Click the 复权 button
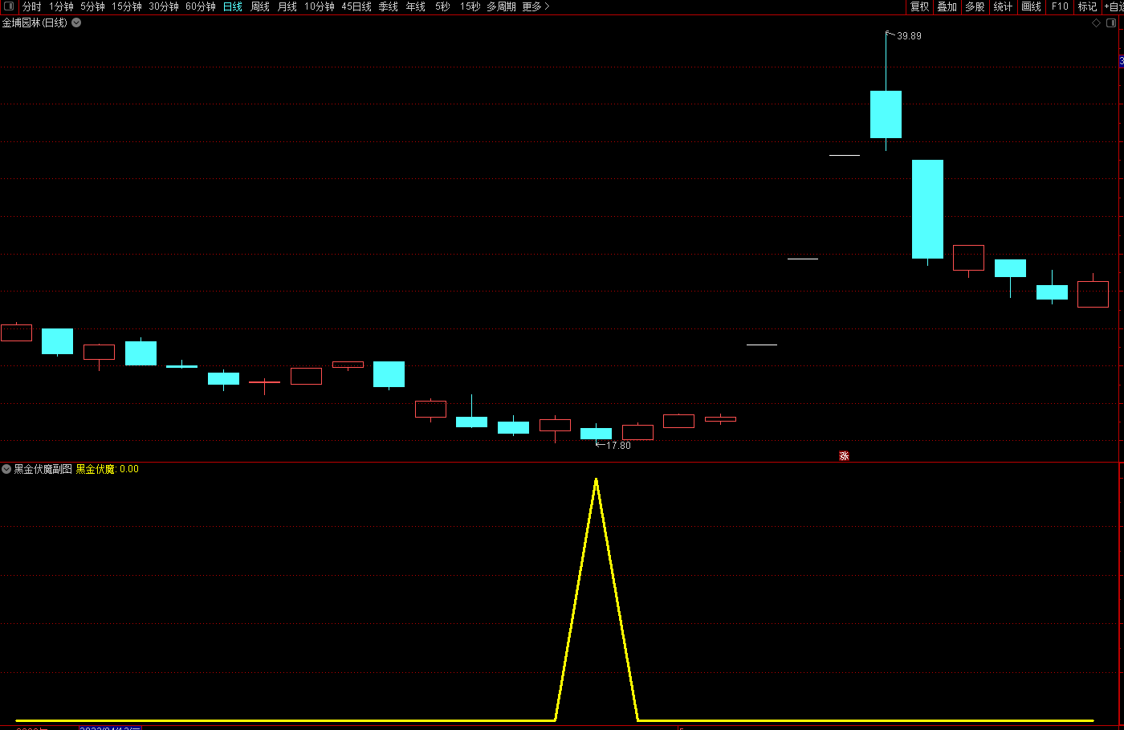 point(919,6)
